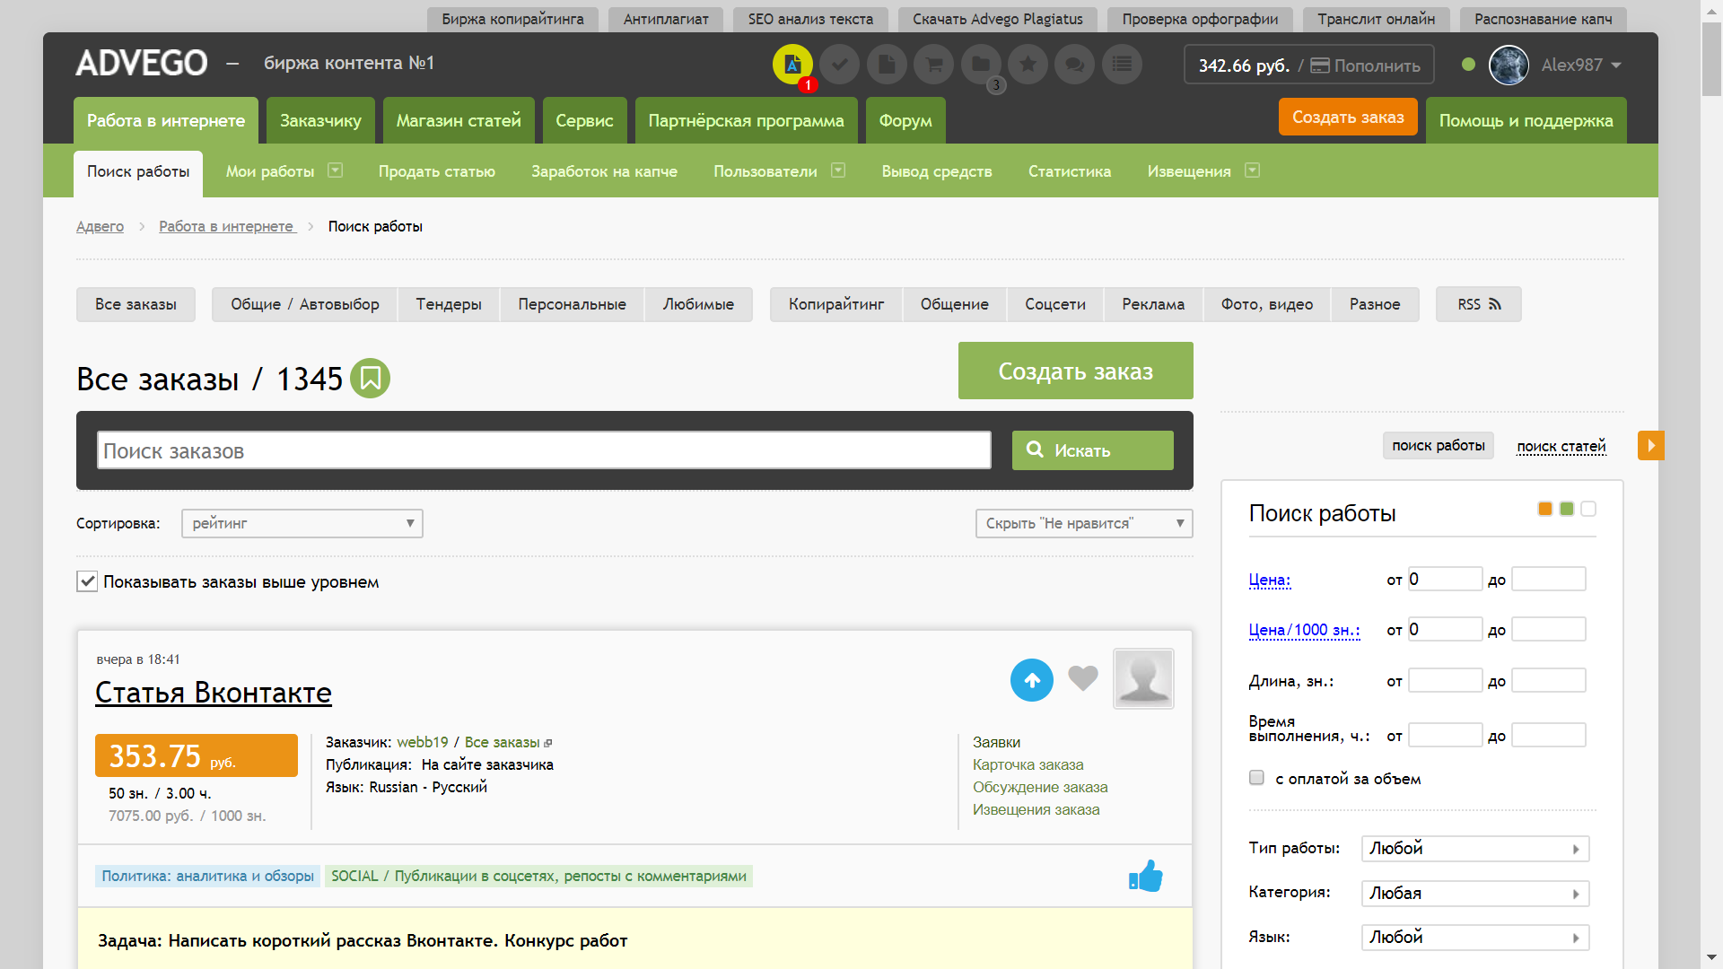Click the Искать search button

[x=1093, y=450]
